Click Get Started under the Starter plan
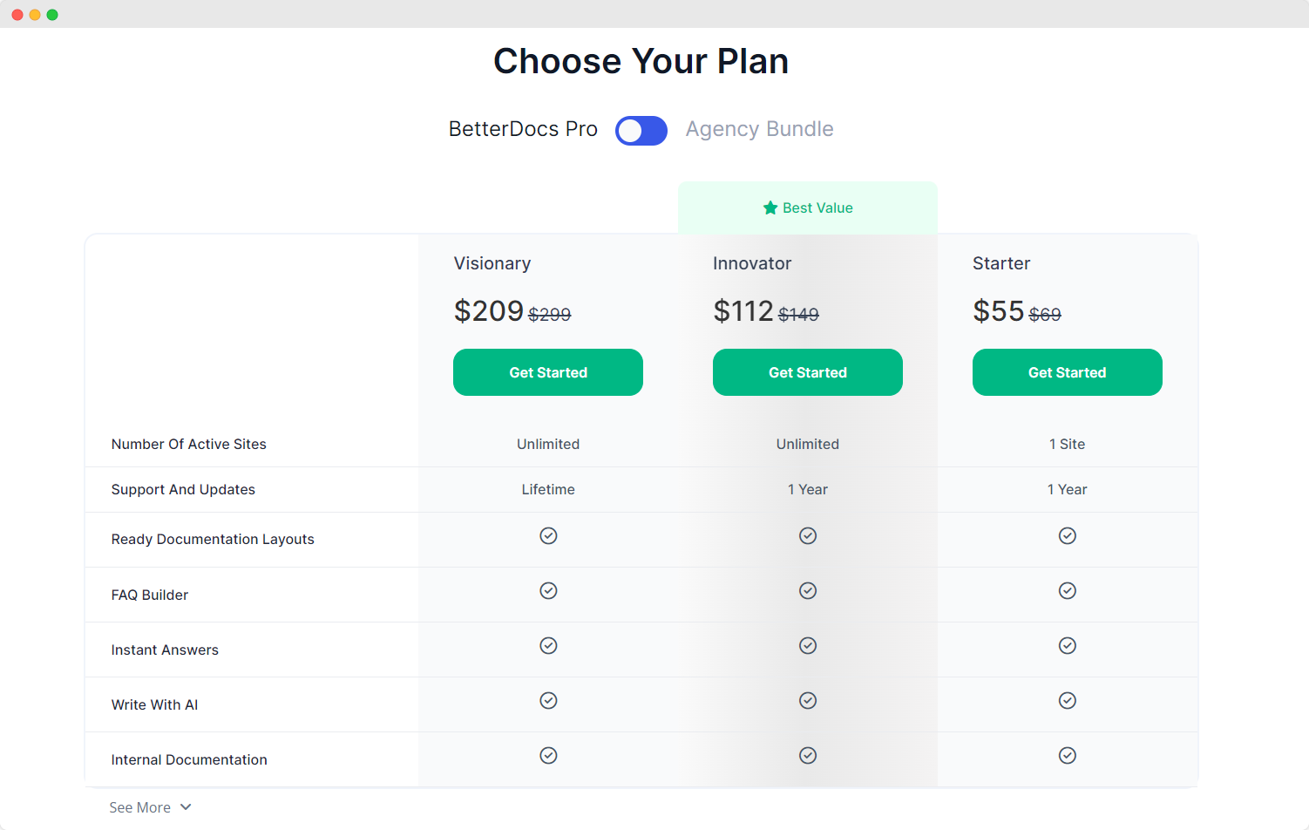 click(1068, 372)
